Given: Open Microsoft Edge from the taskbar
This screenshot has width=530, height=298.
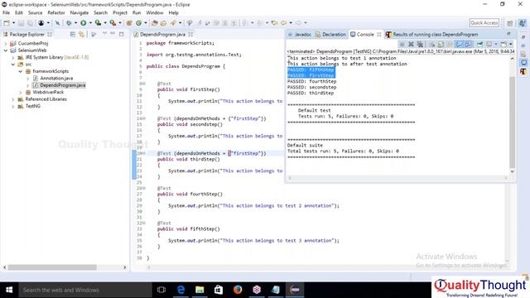Looking at the screenshot, I should point(181,290).
